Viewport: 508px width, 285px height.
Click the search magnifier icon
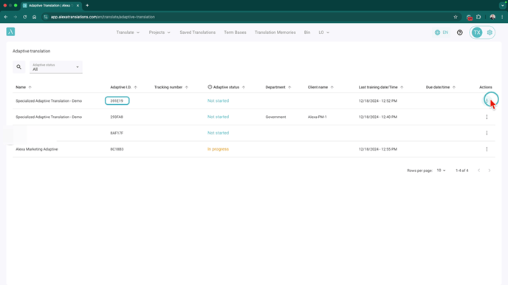coord(18,67)
